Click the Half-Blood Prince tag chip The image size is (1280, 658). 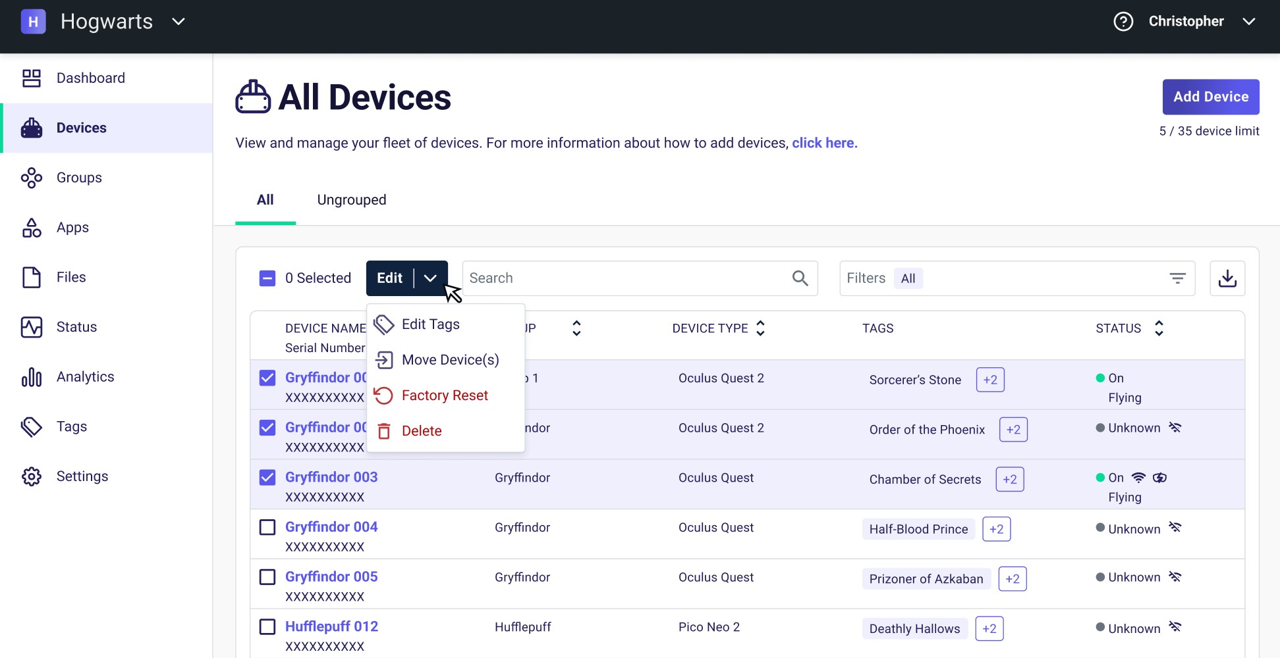[918, 529]
